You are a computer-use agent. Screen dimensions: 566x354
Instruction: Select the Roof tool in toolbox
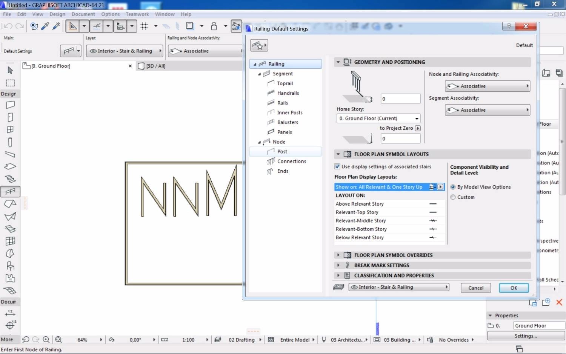(x=10, y=204)
